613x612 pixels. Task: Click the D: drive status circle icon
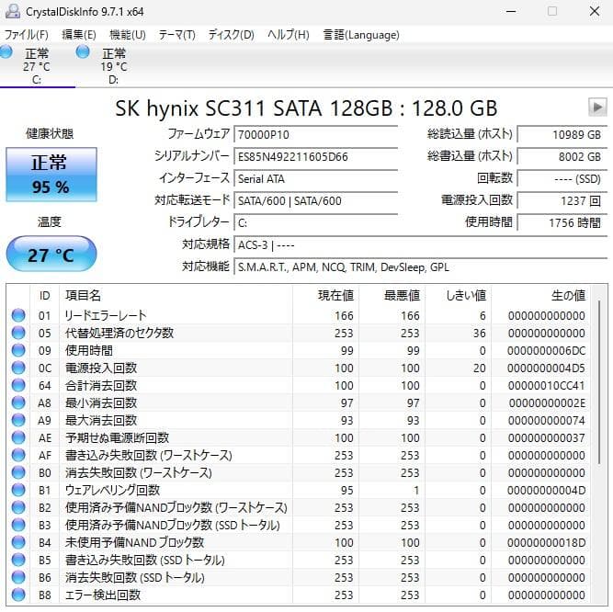click(x=83, y=51)
